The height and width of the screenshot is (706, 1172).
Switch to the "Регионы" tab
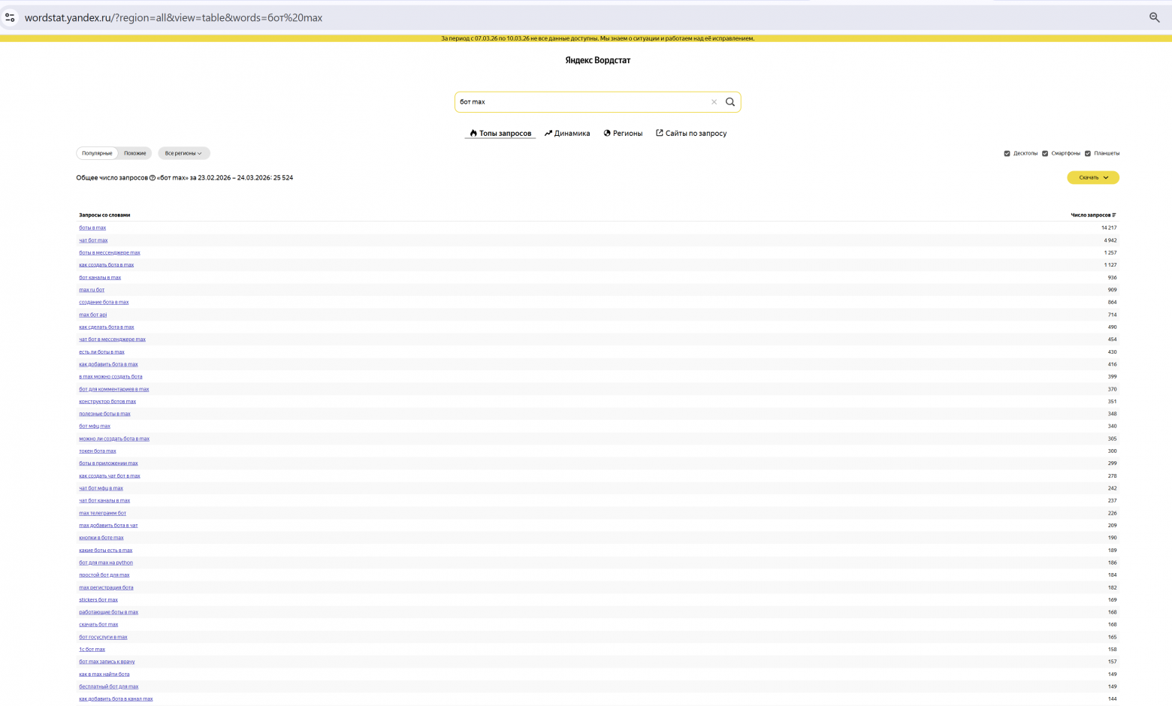point(623,134)
